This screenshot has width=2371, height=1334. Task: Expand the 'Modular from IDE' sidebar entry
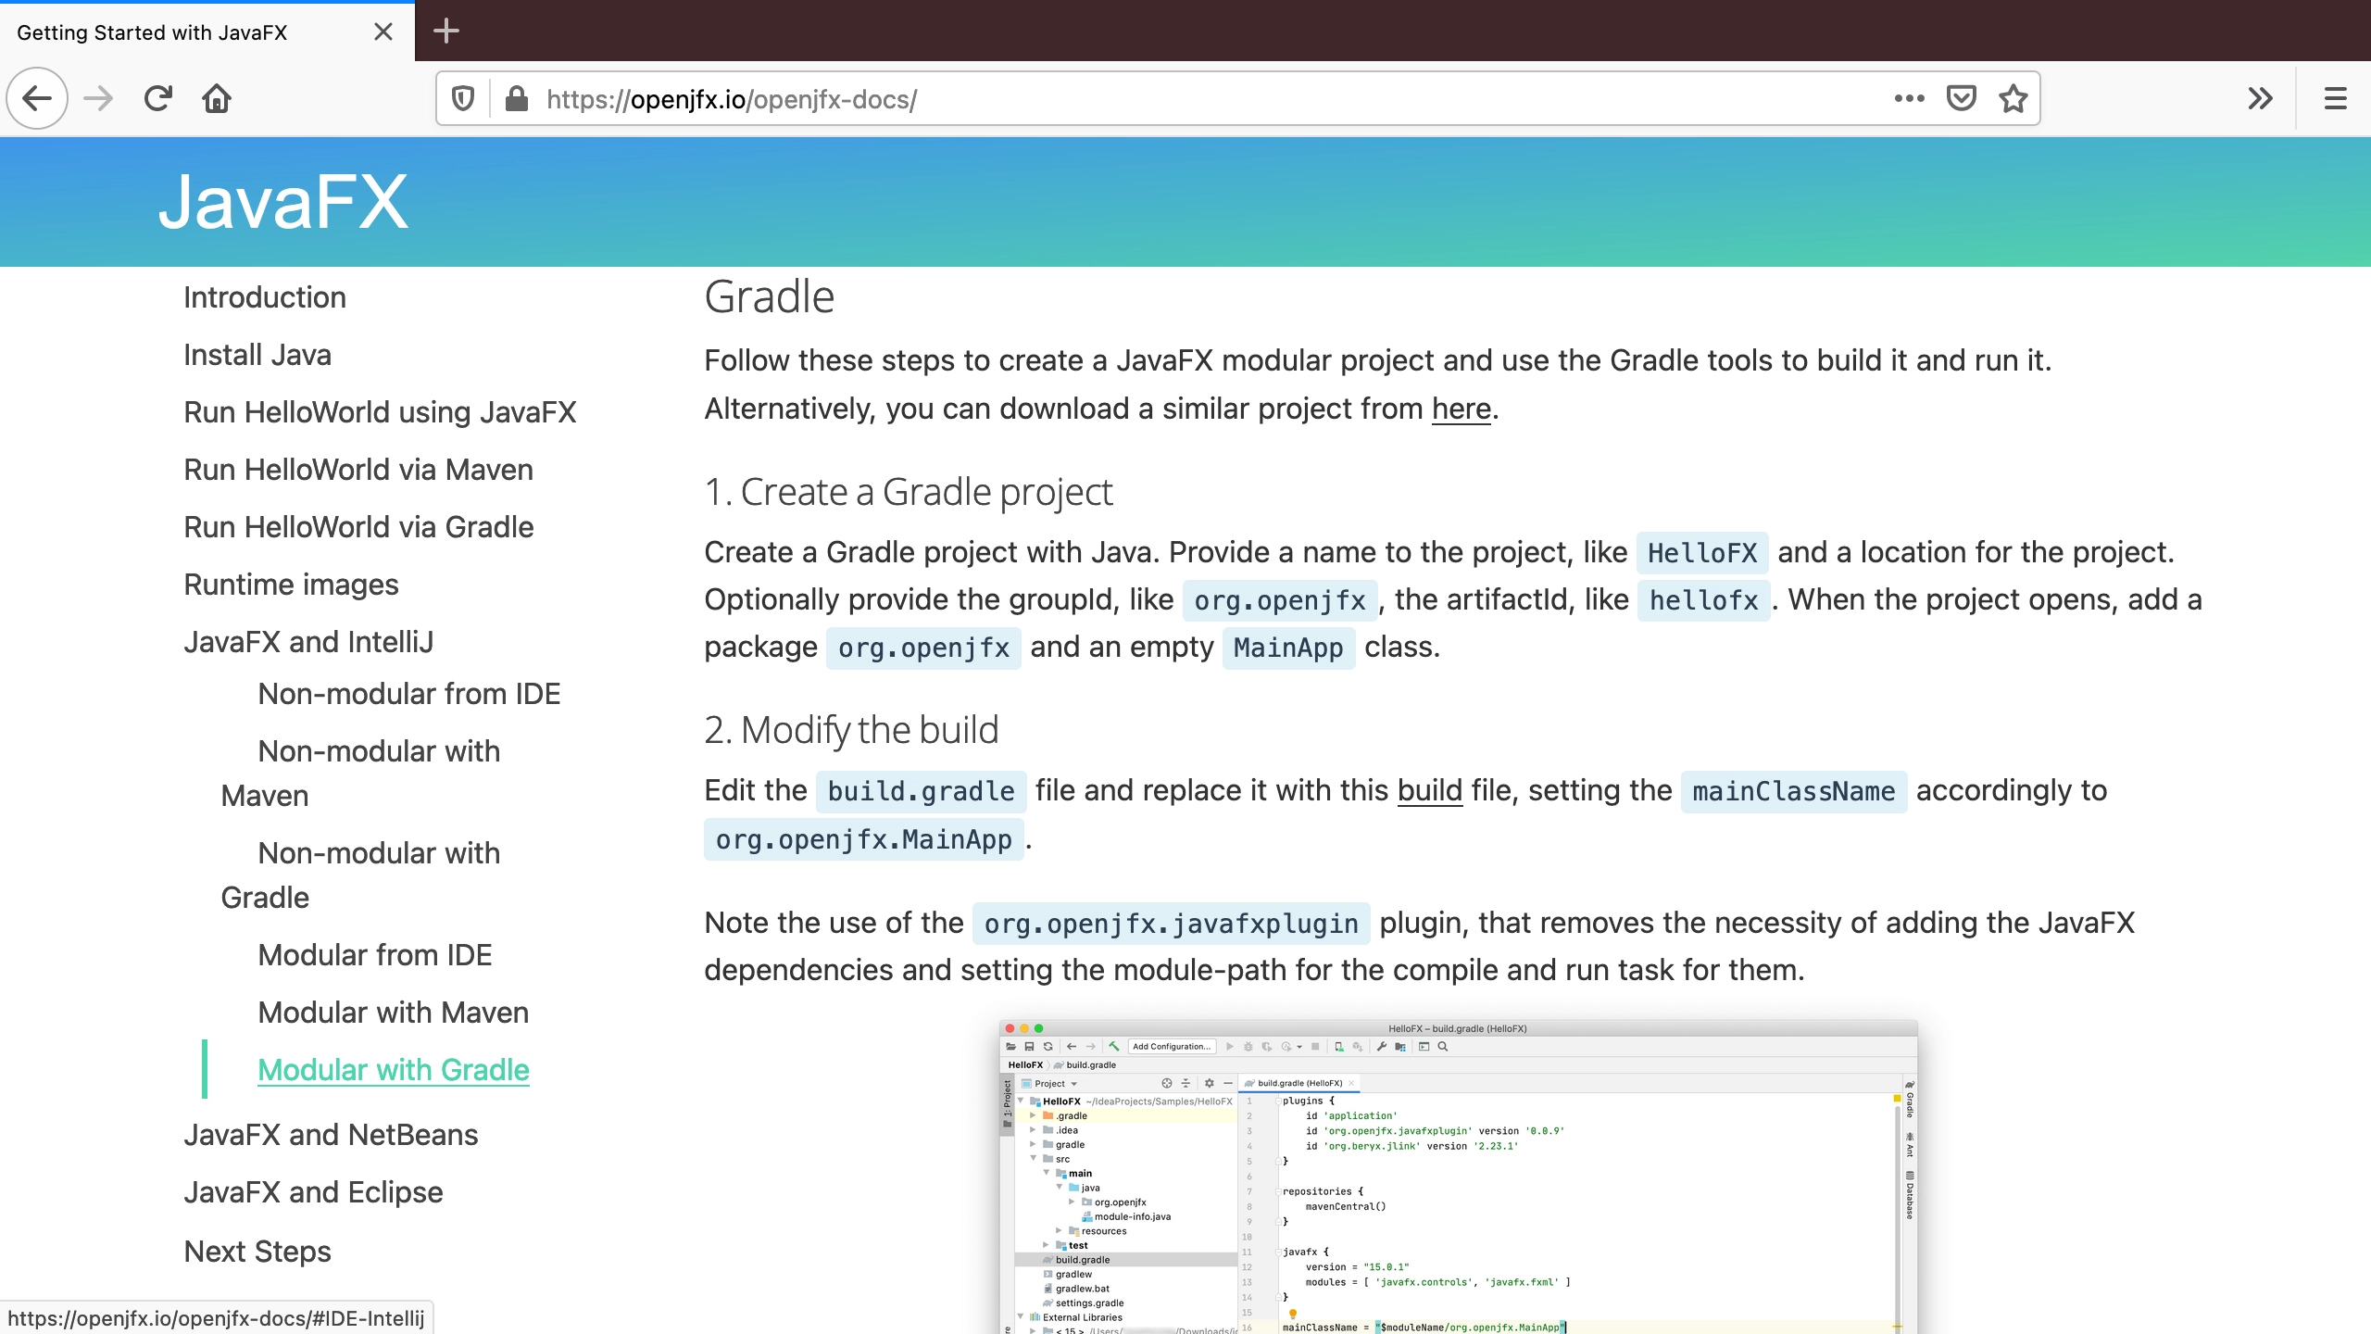374,954
